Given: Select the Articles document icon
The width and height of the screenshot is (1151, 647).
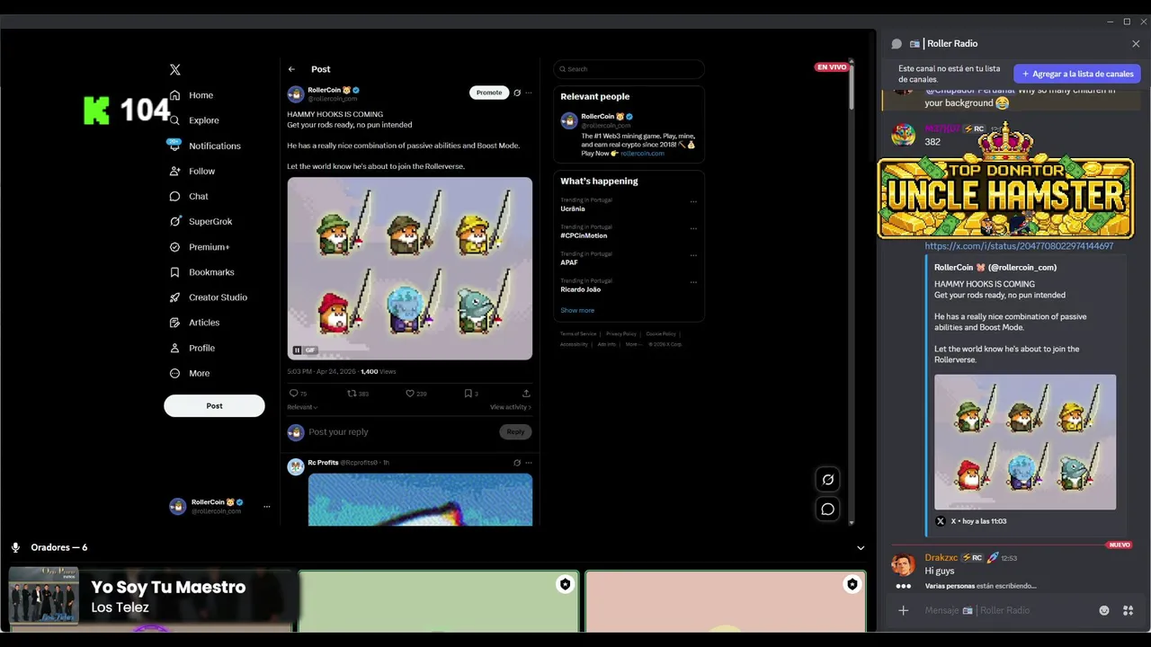Looking at the screenshot, I should click(175, 323).
